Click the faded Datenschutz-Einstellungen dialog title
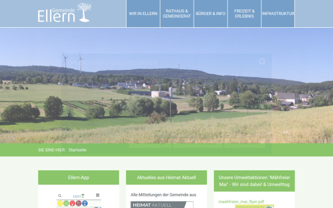The image size is (333, 208). point(112,63)
